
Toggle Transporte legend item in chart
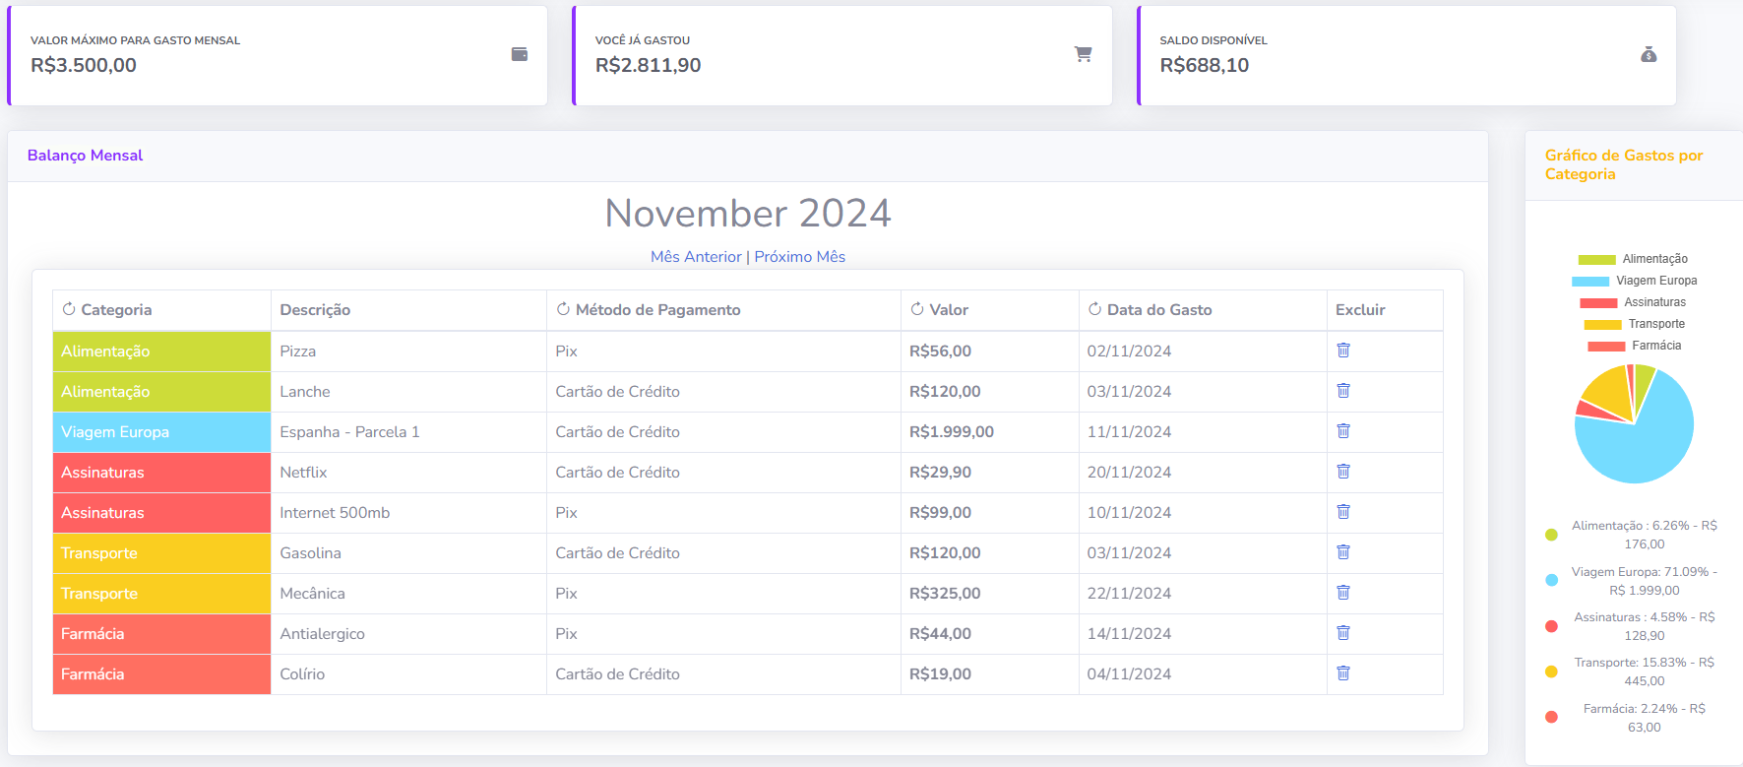(x=1634, y=324)
